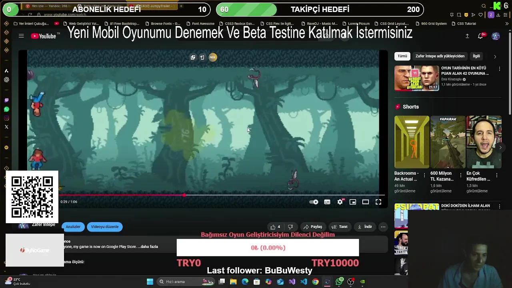Open options for OYUN TARİHİNİN EN KÖTÜ video
The image size is (512, 288).
point(499,69)
